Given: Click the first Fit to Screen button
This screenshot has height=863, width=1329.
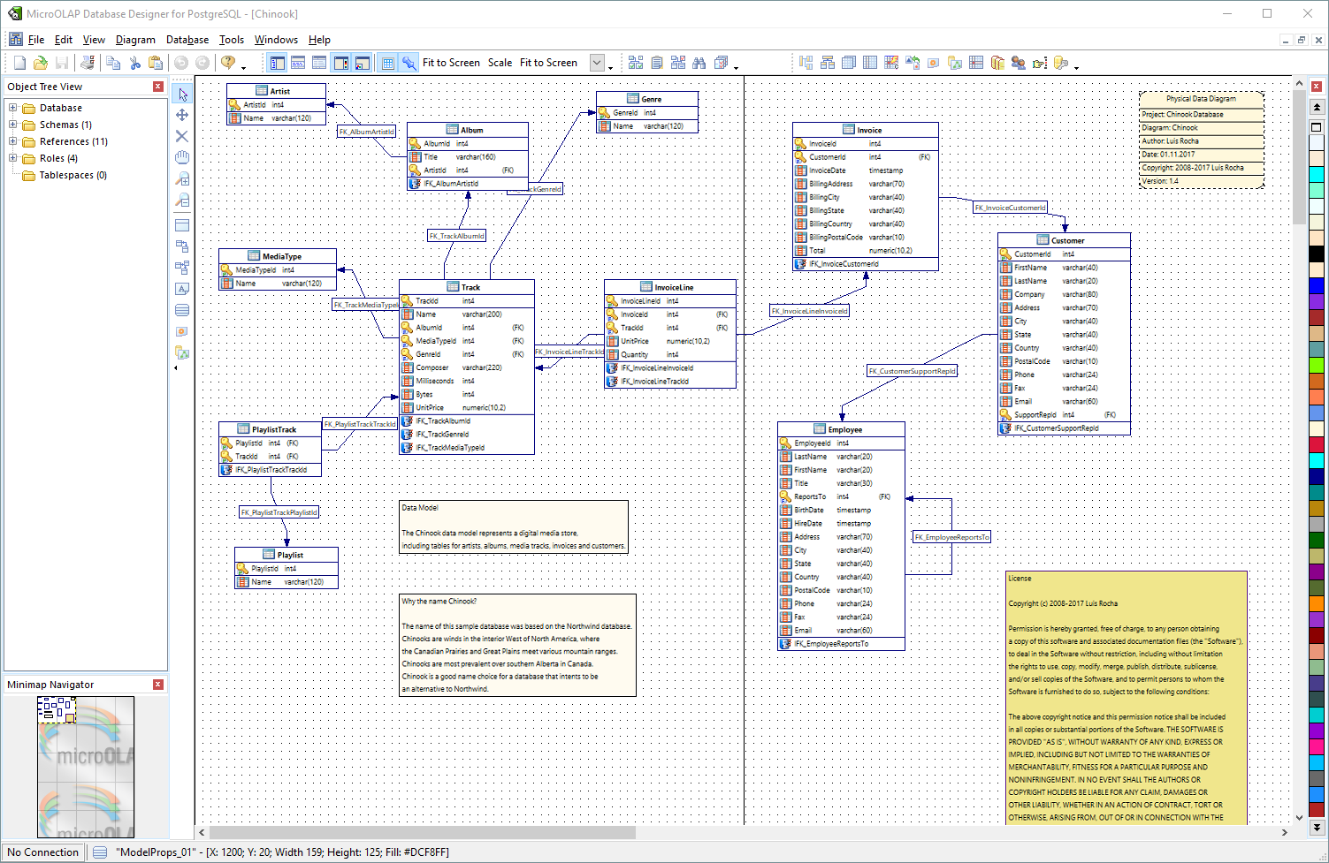Looking at the screenshot, I should point(451,63).
